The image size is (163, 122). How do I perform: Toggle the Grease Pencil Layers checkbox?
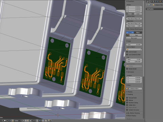pyautogui.click(x=129, y=29)
